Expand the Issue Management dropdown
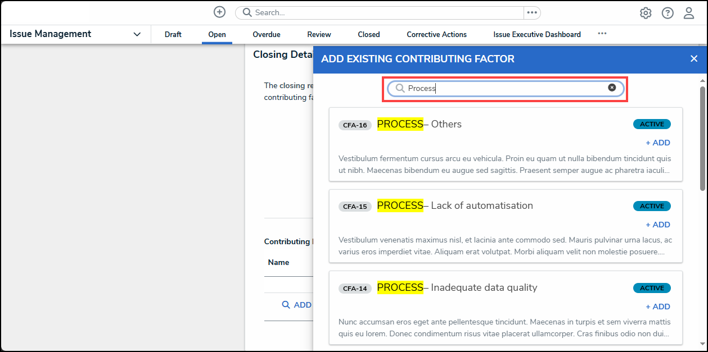The image size is (708, 352). click(137, 34)
